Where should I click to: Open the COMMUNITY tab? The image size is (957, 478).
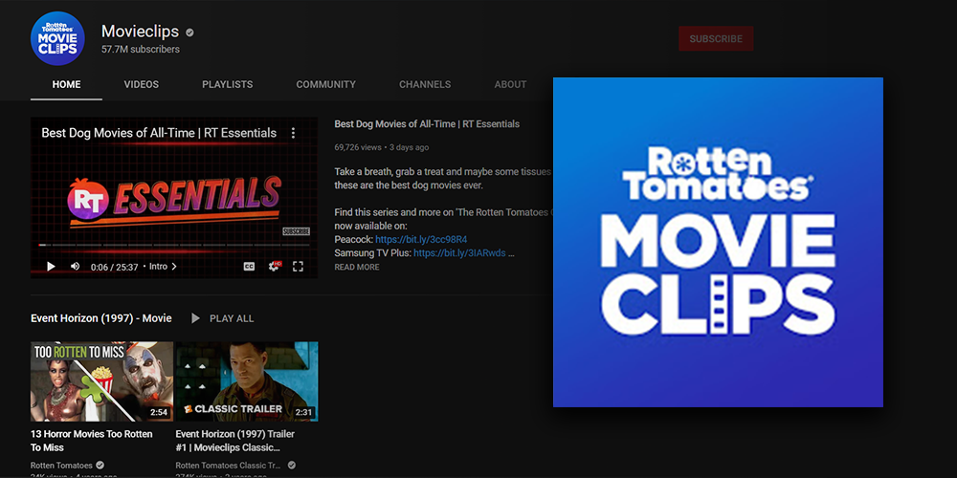(x=326, y=85)
